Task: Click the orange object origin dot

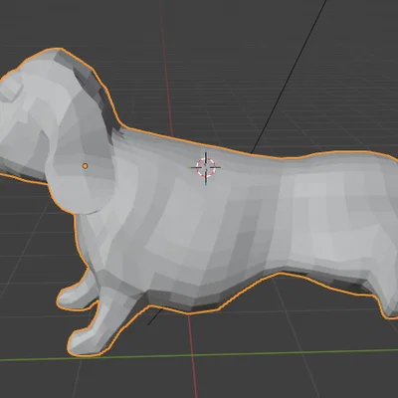Action: tap(86, 166)
